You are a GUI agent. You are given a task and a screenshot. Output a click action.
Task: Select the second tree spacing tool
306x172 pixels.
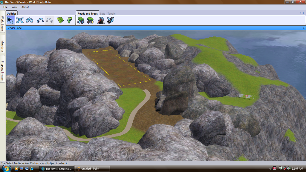pos(90,20)
